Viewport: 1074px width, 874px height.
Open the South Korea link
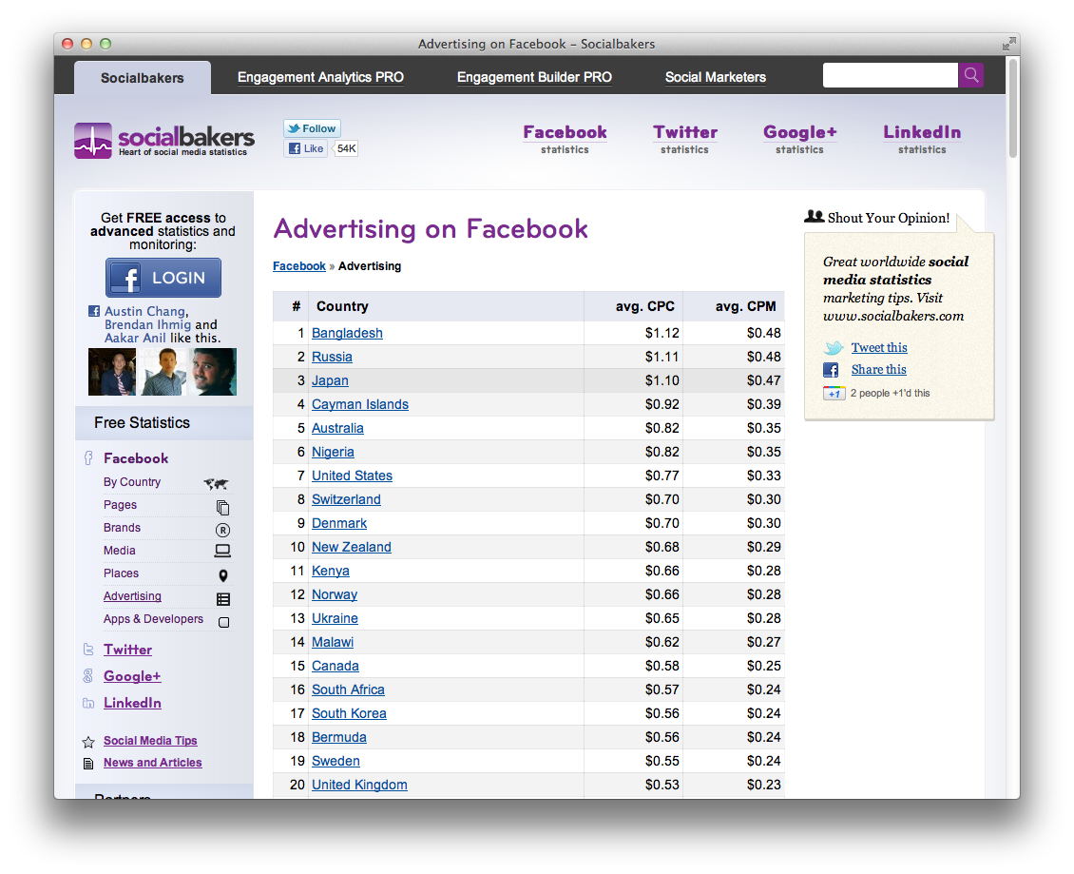tap(350, 713)
